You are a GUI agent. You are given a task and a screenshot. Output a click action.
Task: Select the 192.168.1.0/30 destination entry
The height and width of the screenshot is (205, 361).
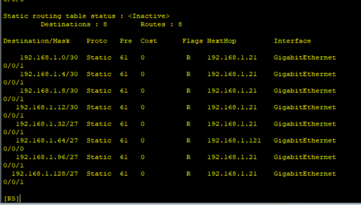(x=49, y=57)
